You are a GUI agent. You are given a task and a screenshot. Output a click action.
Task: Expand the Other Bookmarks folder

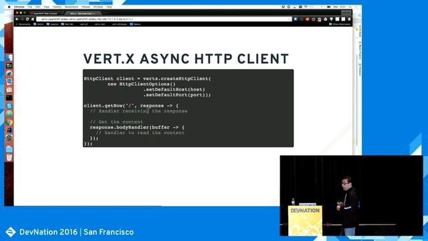point(340,24)
